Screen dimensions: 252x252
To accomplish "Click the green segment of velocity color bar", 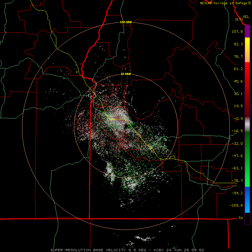I will click(x=247, y=159).
